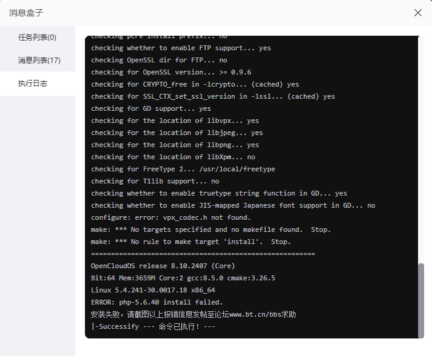Click the 消息盒子 dialog title

[x=26, y=13]
